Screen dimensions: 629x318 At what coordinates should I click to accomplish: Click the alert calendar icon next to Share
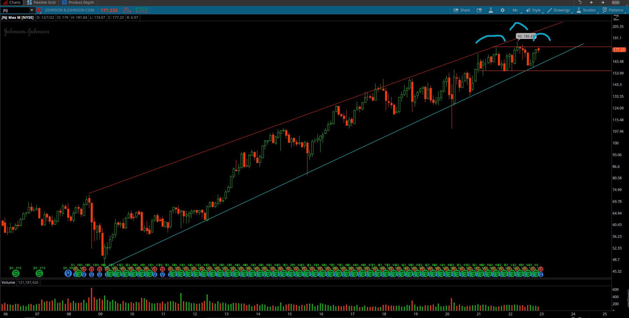[x=479, y=10]
